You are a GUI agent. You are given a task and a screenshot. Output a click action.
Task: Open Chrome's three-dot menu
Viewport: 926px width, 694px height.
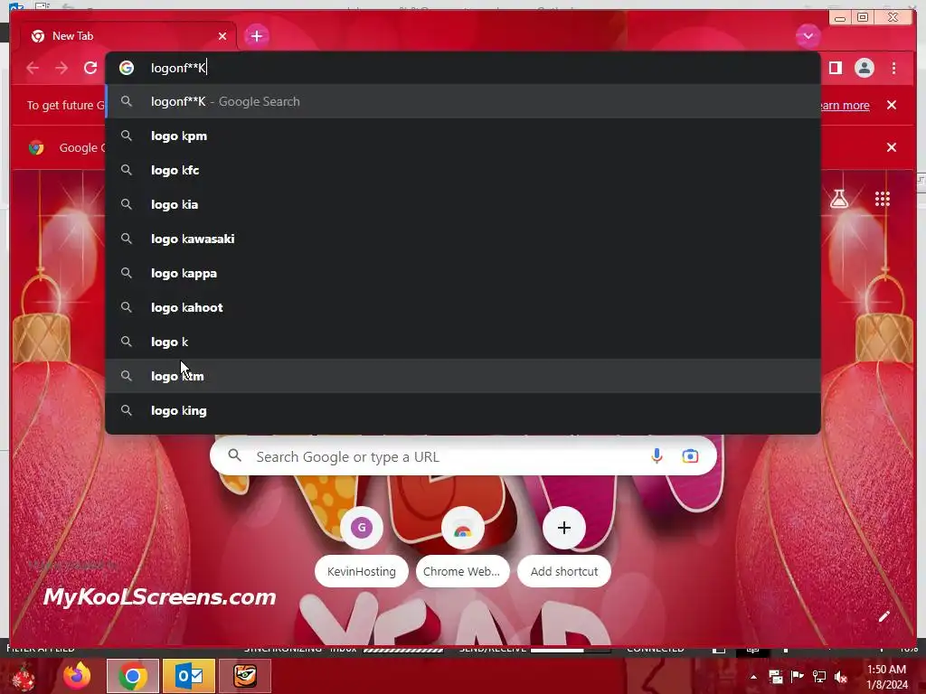[894, 68]
